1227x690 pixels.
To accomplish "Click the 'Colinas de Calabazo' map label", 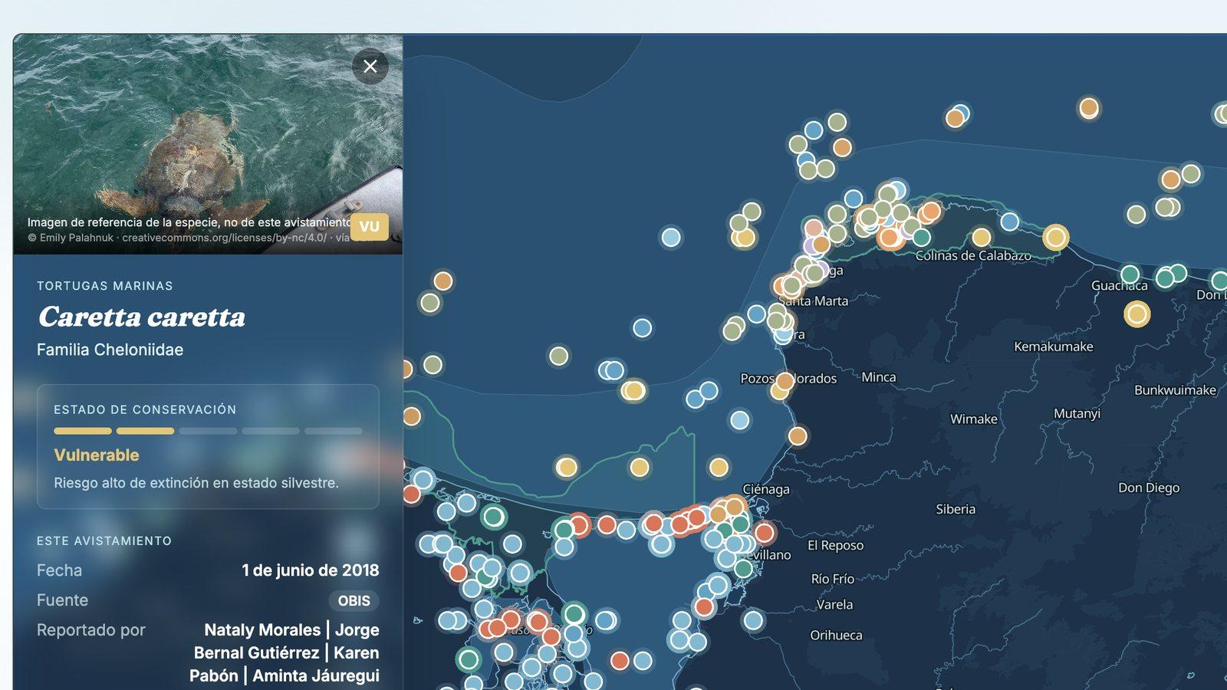I will pos(973,256).
